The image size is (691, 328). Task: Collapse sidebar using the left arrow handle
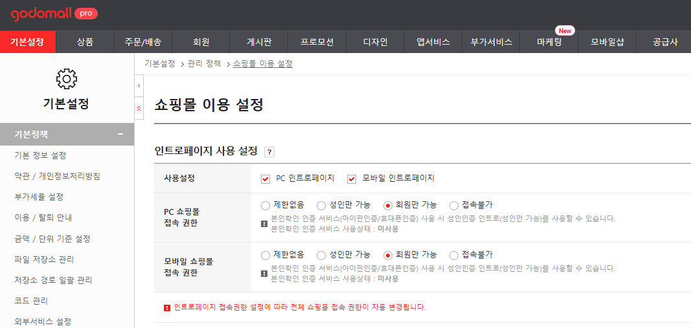point(139,86)
